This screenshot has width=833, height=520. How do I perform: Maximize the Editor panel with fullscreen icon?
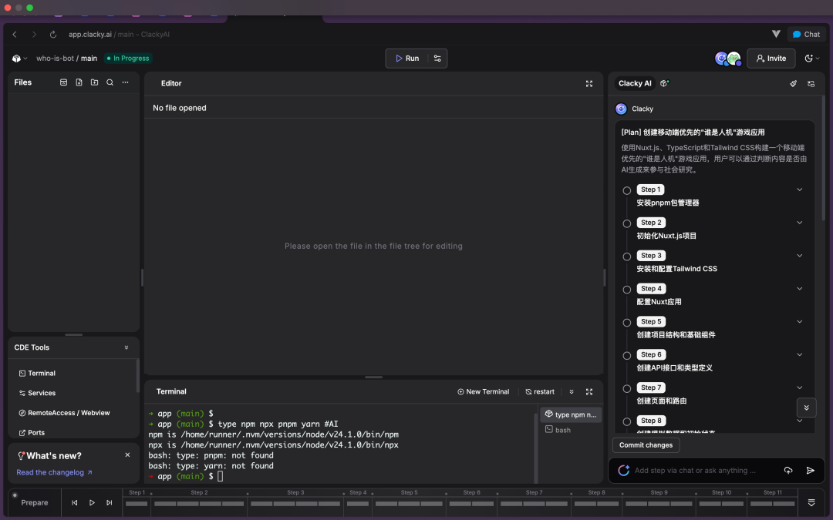coord(589,83)
